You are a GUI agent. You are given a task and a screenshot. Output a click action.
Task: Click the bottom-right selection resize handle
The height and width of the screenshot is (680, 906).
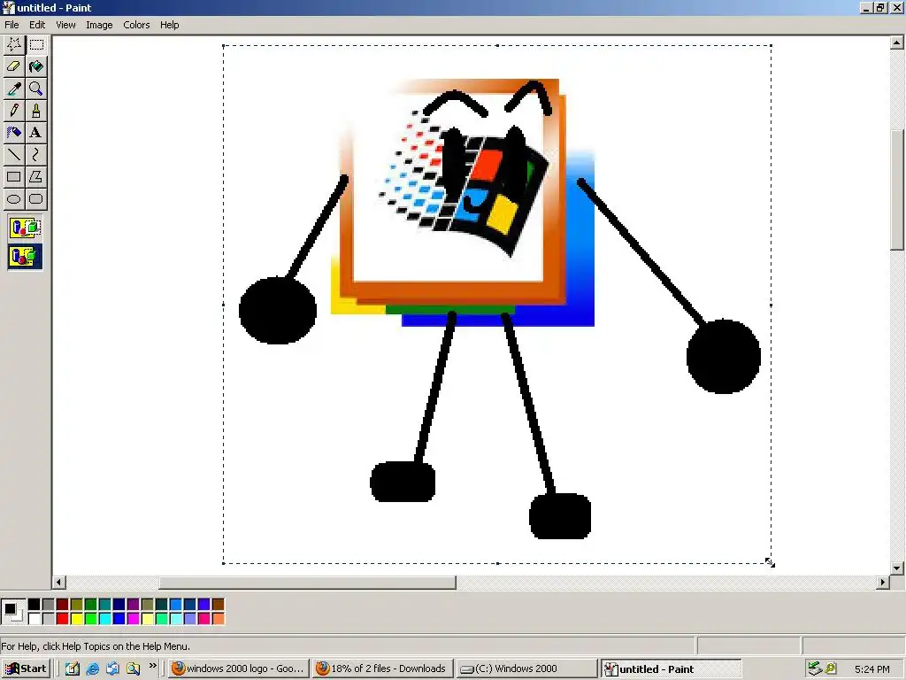click(x=771, y=562)
